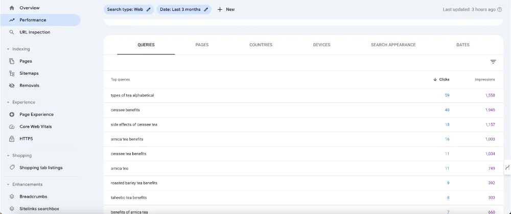The image size is (511, 214).
Task: Switch to the Devices tab
Action: [321, 45]
